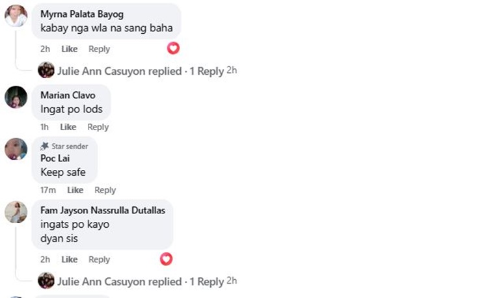The width and height of the screenshot is (488, 298).
Task: Like Marian Clavo's comment
Action: [68, 127]
